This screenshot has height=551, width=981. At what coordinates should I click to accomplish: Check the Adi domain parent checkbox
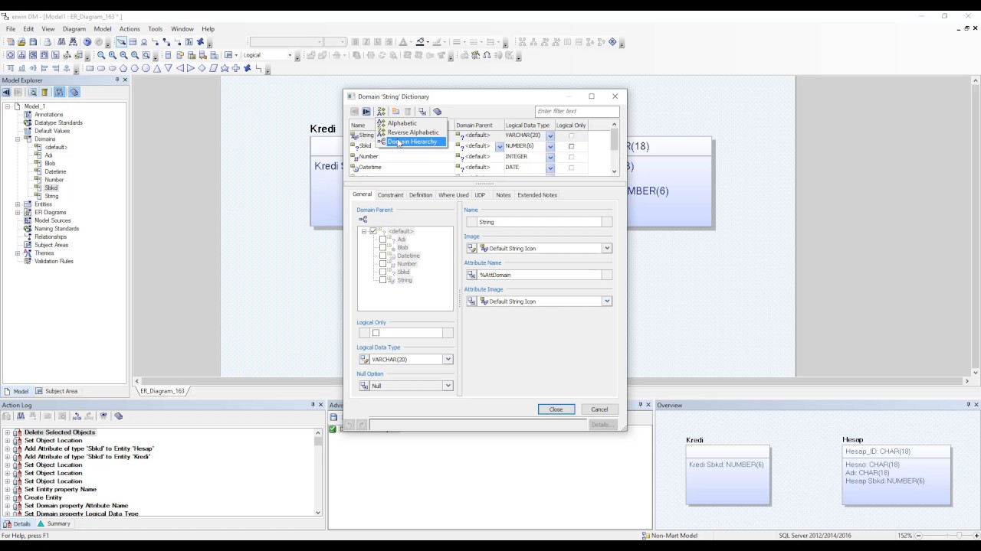point(383,240)
